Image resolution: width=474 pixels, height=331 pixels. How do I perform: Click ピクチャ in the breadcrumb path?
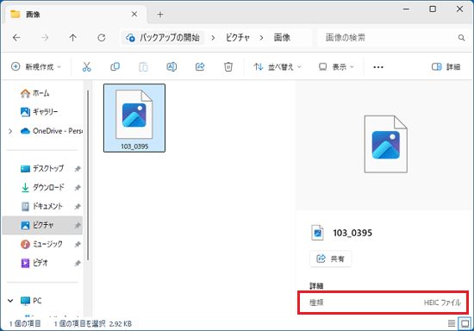pyautogui.click(x=238, y=38)
